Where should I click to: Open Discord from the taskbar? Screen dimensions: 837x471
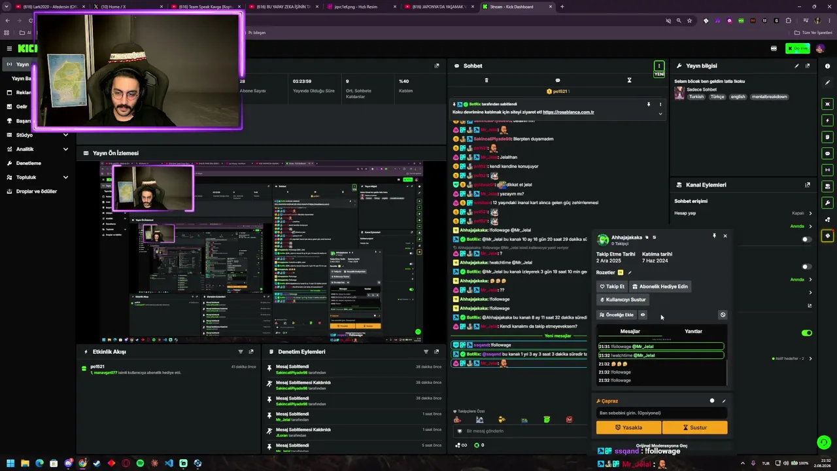coord(68,463)
